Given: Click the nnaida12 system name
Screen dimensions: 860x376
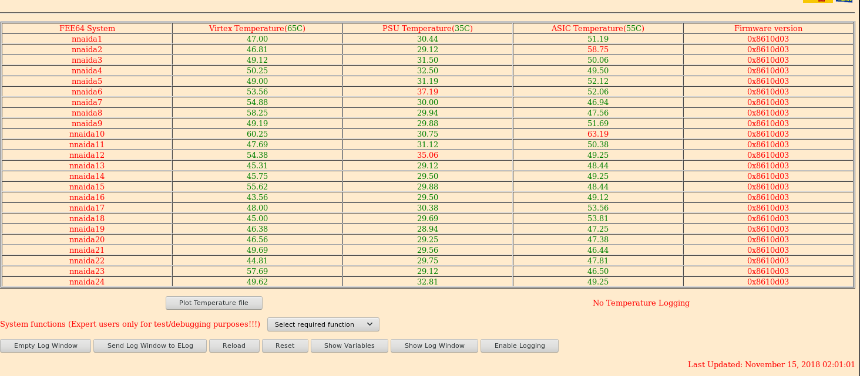Looking at the screenshot, I should pyautogui.click(x=87, y=155).
